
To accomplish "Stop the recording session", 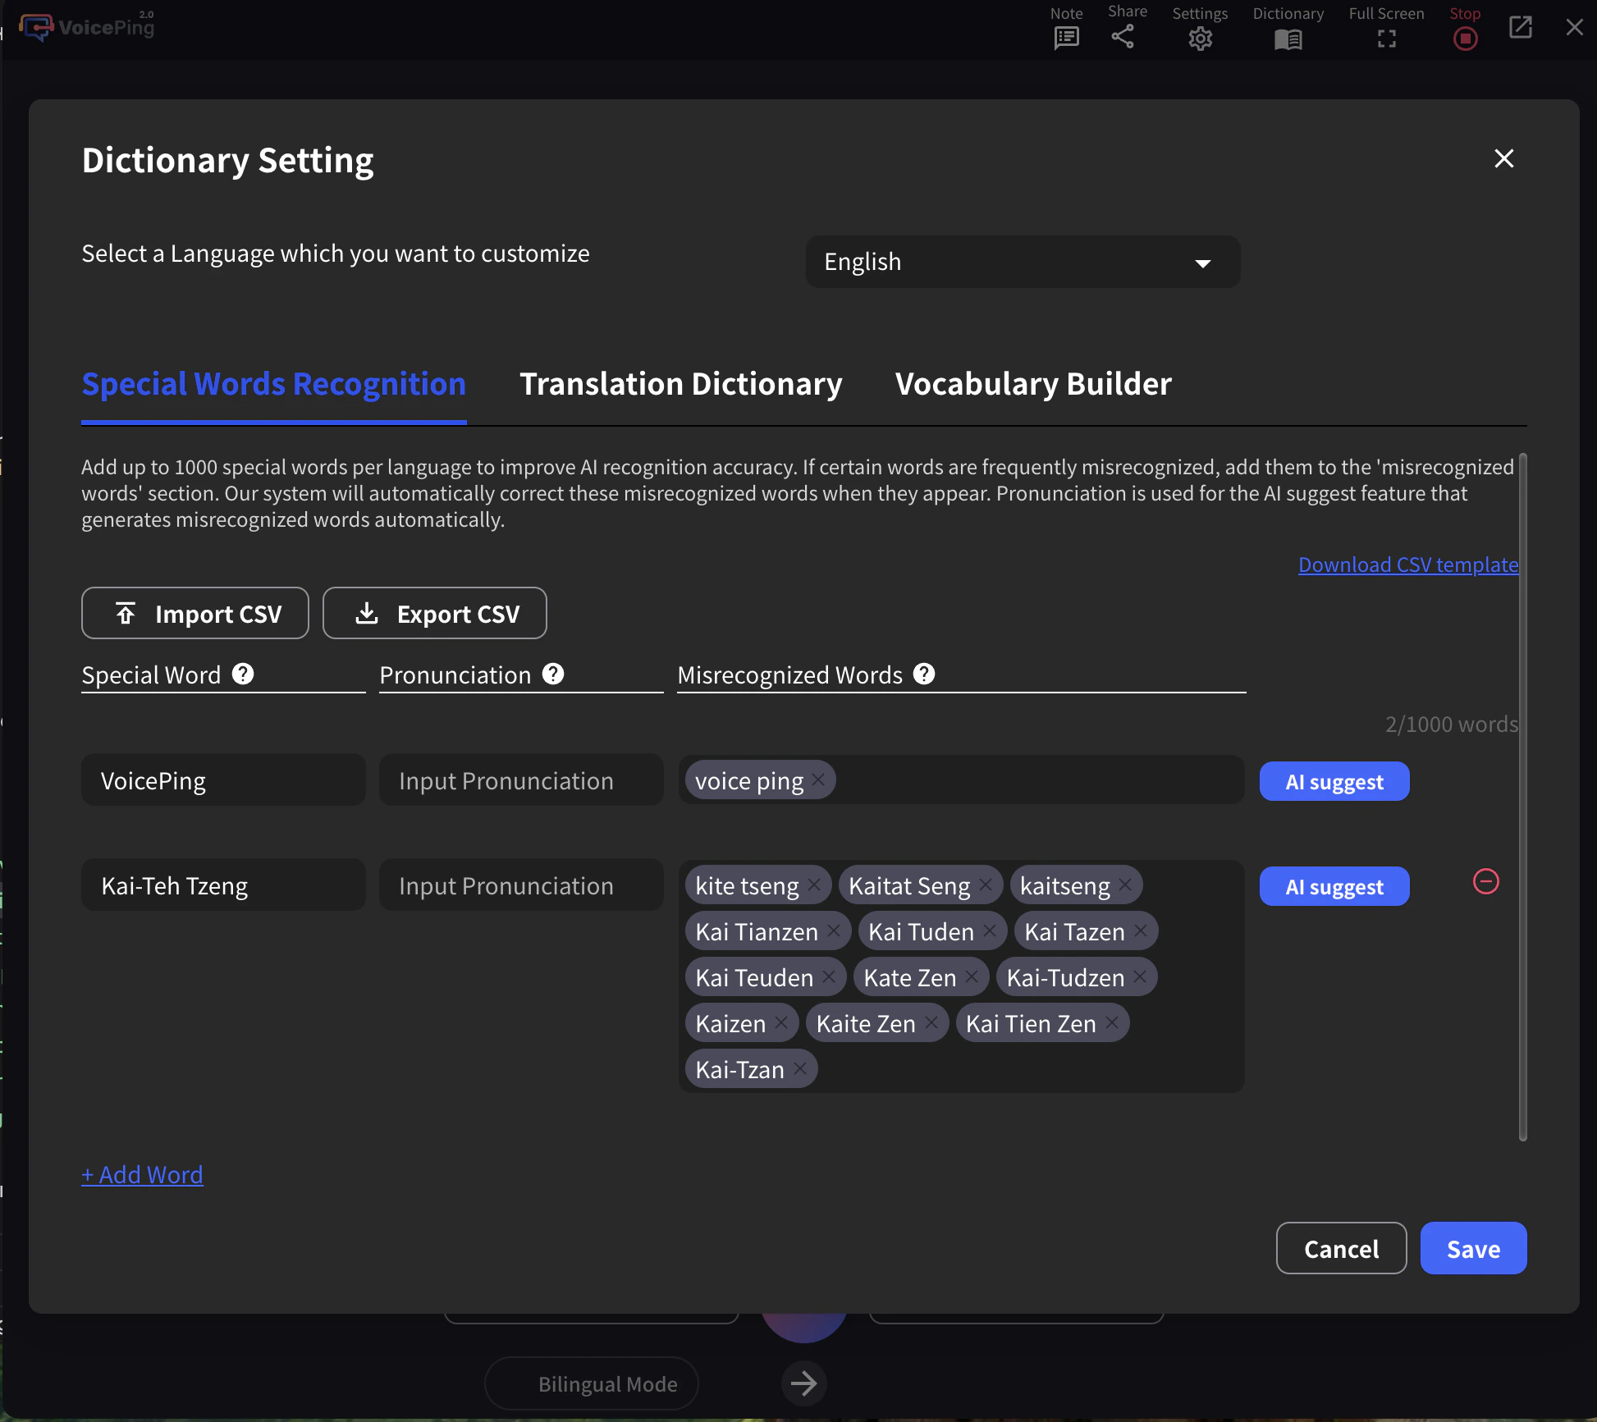I will pos(1465,39).
